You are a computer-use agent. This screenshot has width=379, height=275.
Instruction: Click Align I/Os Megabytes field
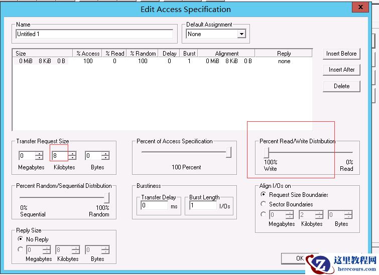[x=278, y=215]
